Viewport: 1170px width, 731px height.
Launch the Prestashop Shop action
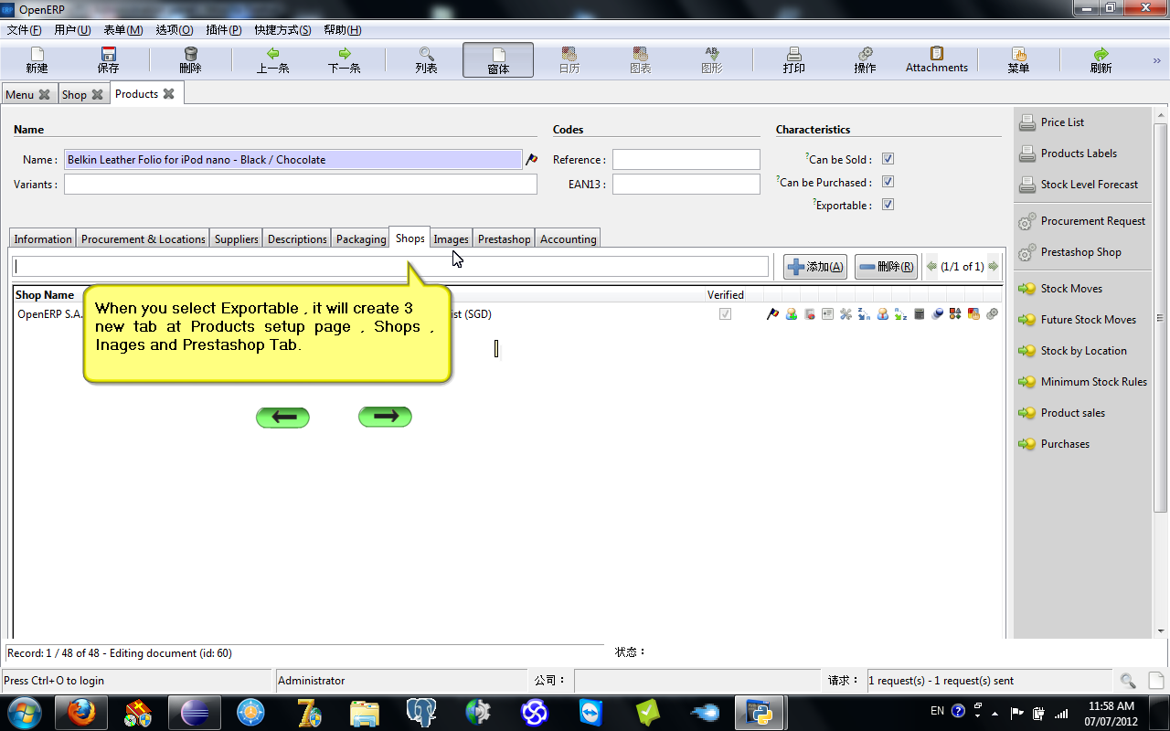pyautogui.click(x=1080, y=252)
